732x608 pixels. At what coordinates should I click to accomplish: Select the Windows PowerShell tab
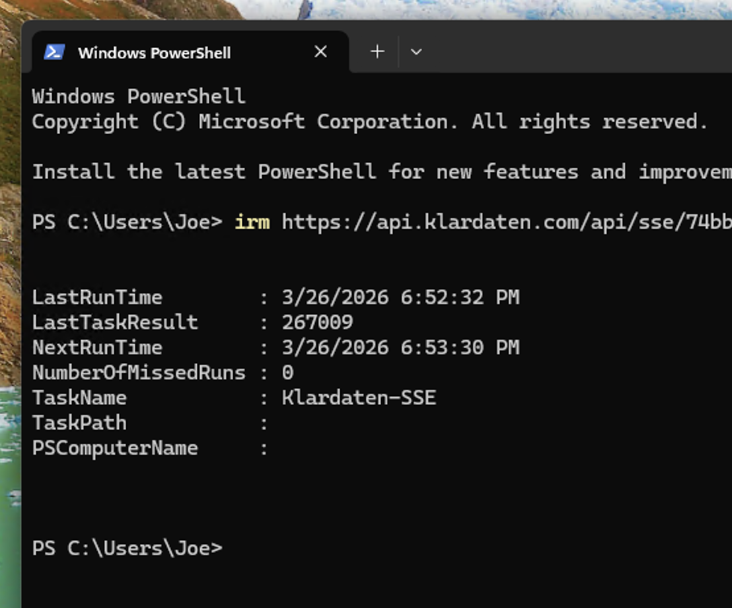click(x=190, y=52)
